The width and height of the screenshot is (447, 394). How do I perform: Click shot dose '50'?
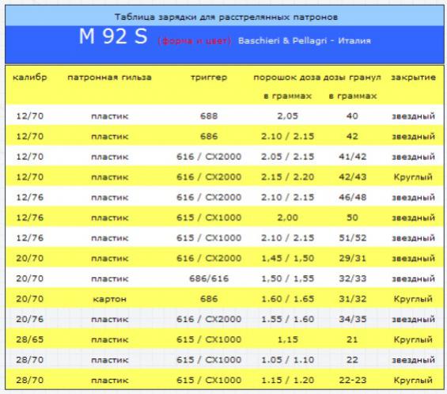(x=352, y=218)
